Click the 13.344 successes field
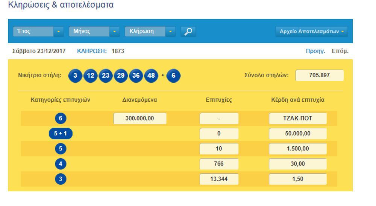 point(219,179)
